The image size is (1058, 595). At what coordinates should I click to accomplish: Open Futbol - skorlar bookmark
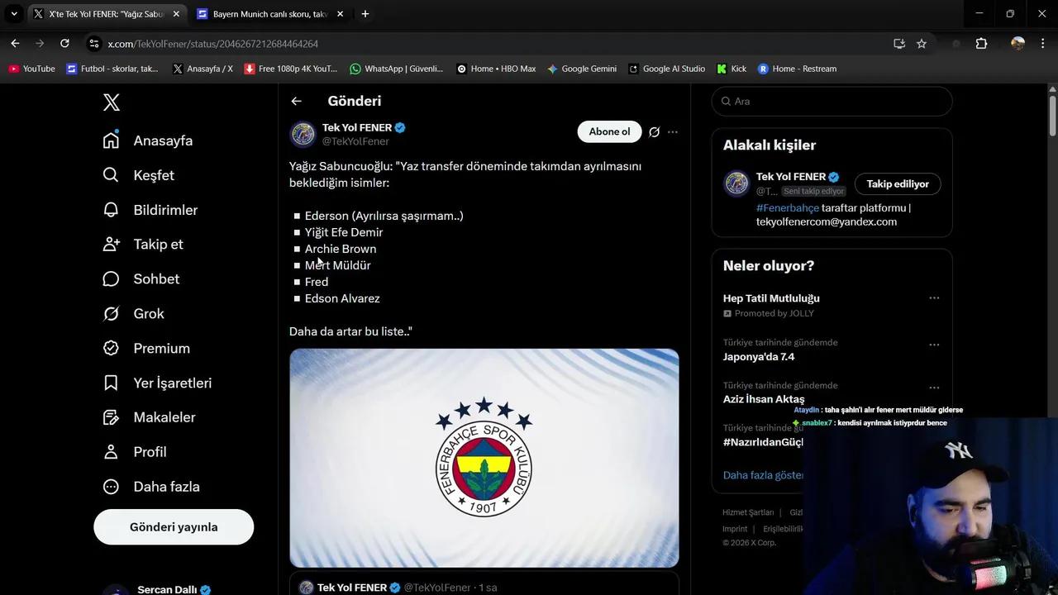[112, 69]
